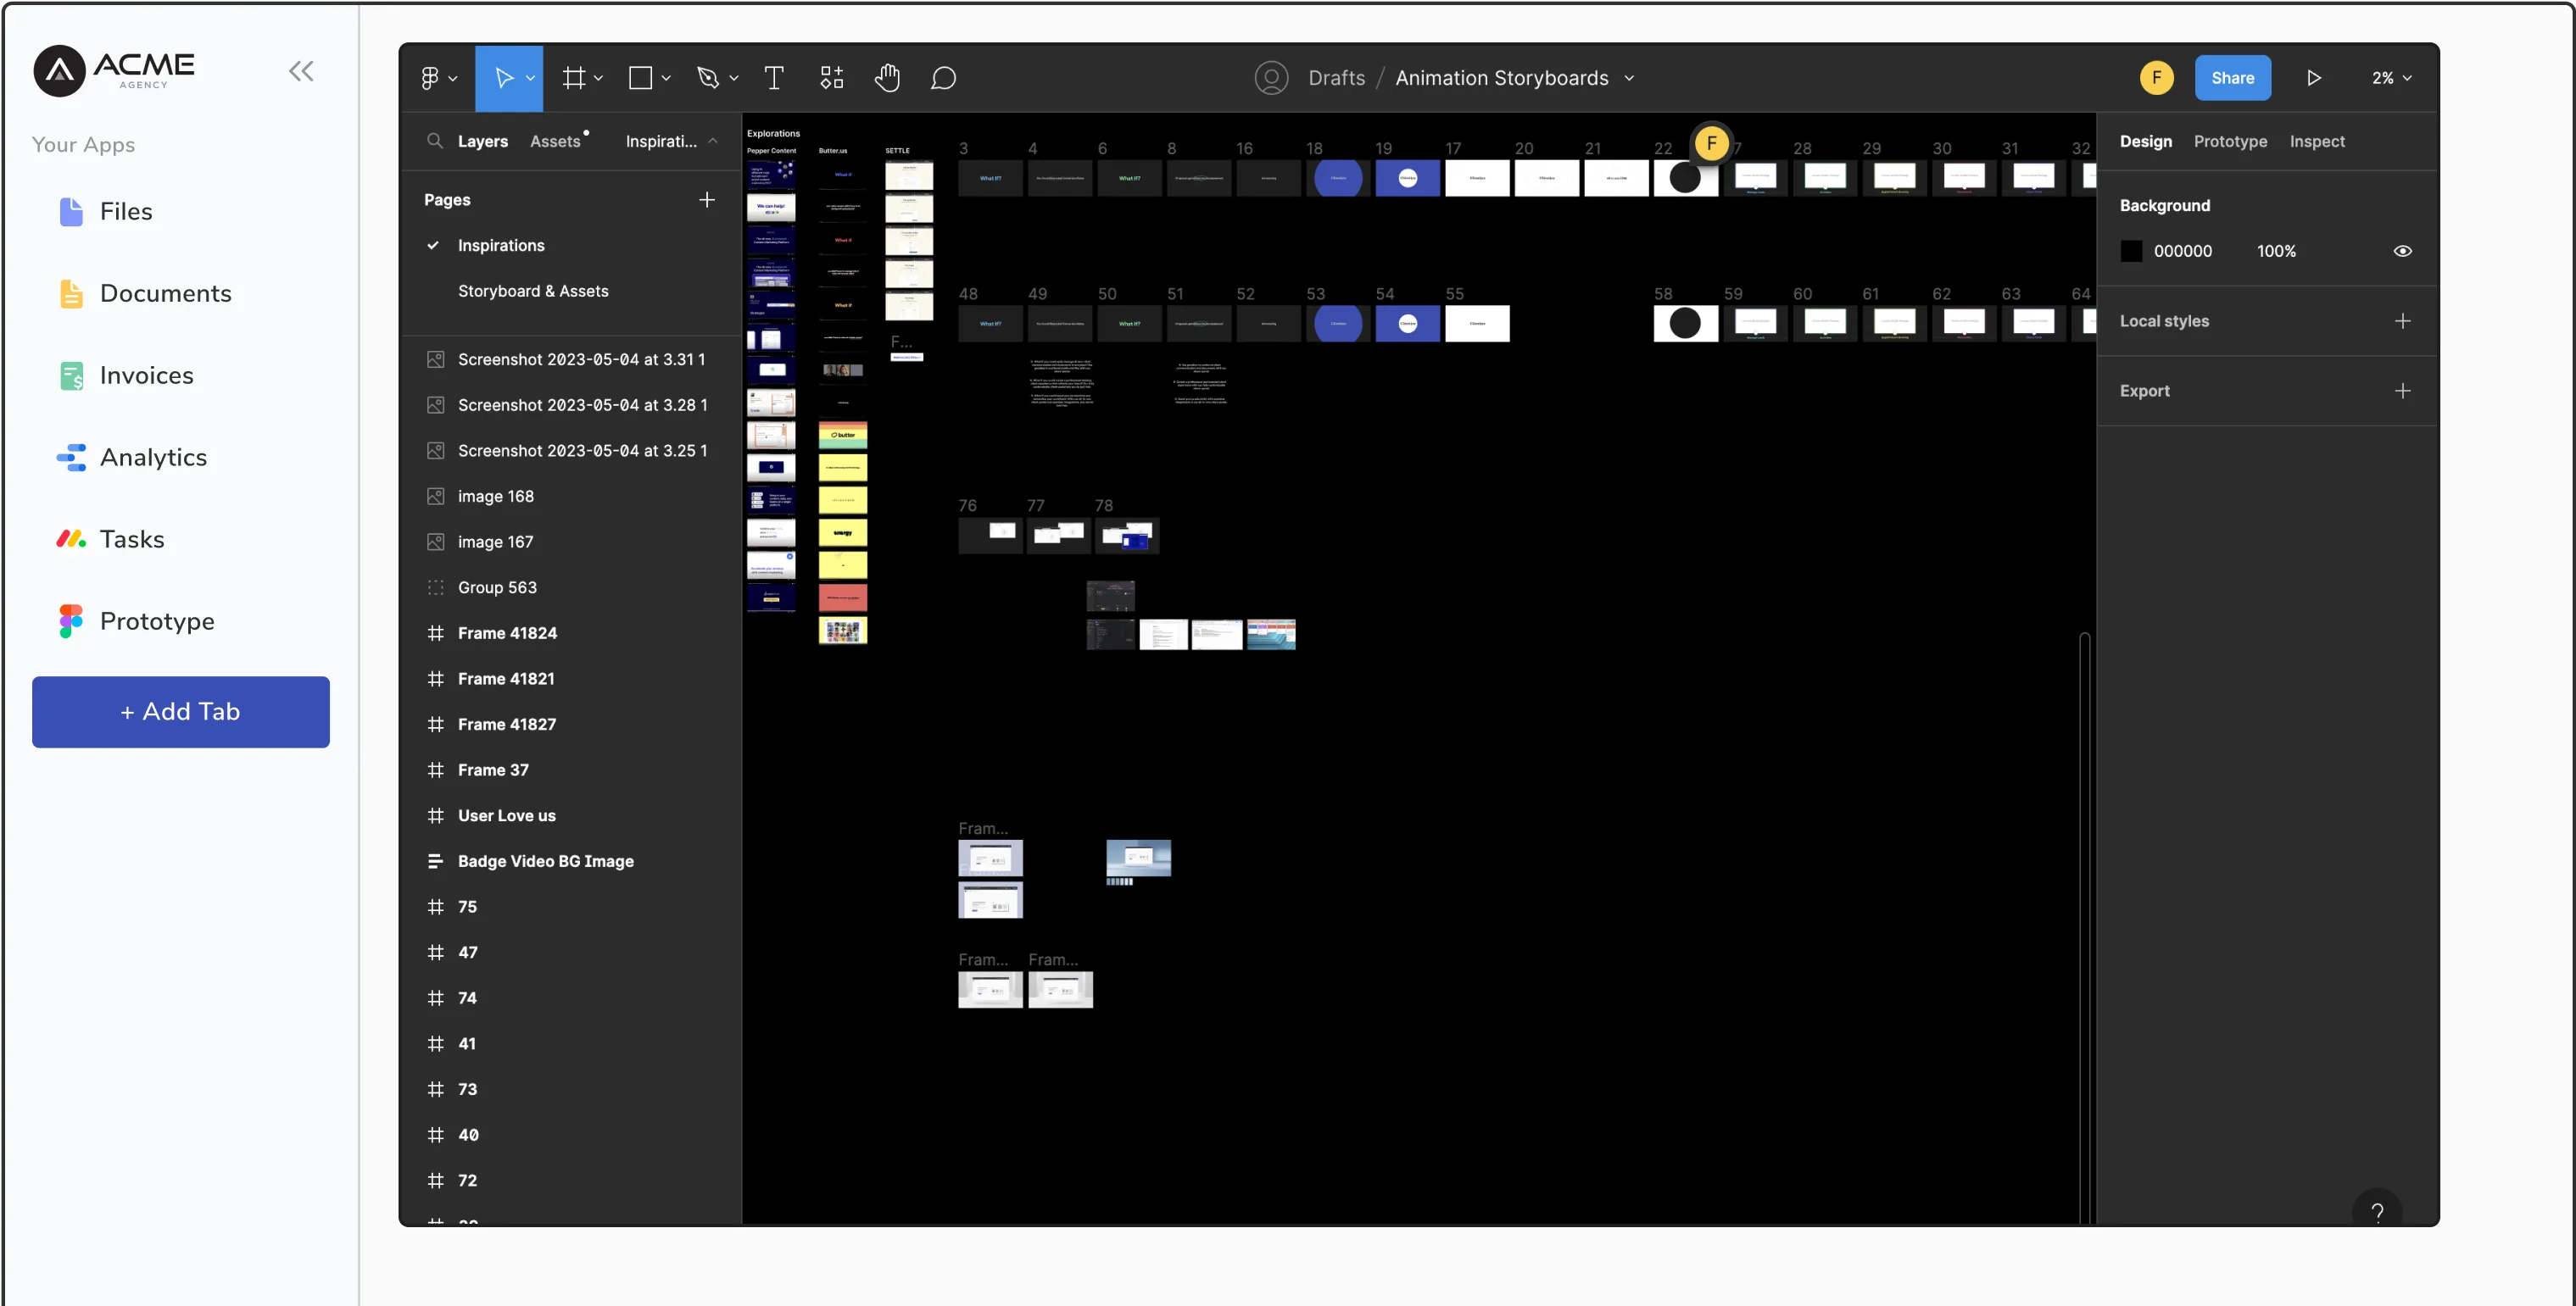The image size is (2576, 1306).
Task: Click the Drafts breadcrumb link
Action: 1336,78
